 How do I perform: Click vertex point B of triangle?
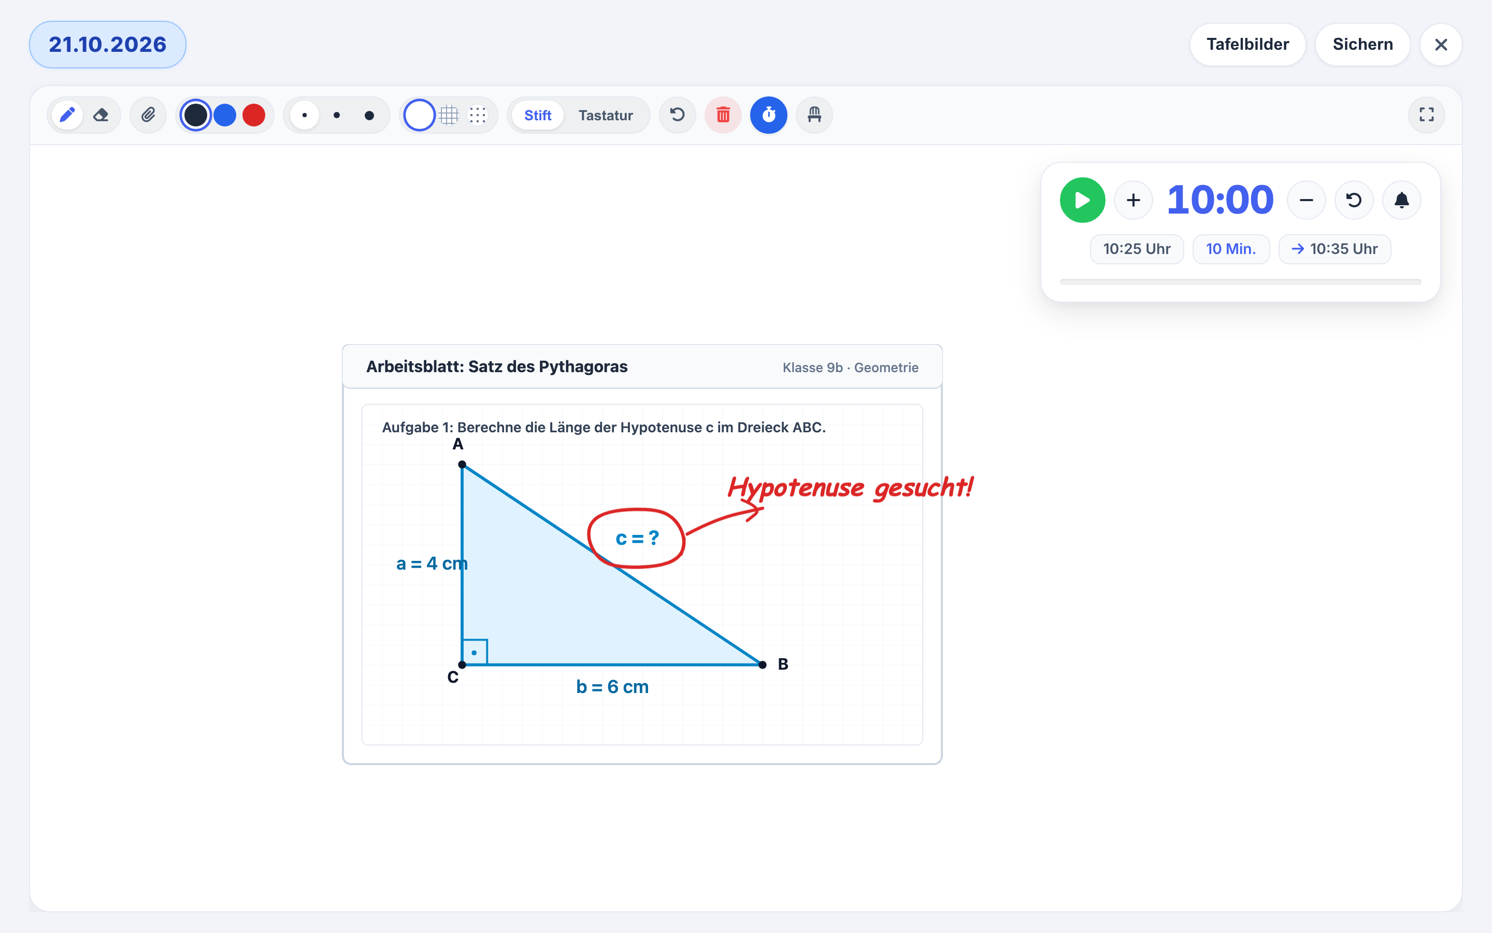[763, 665]
